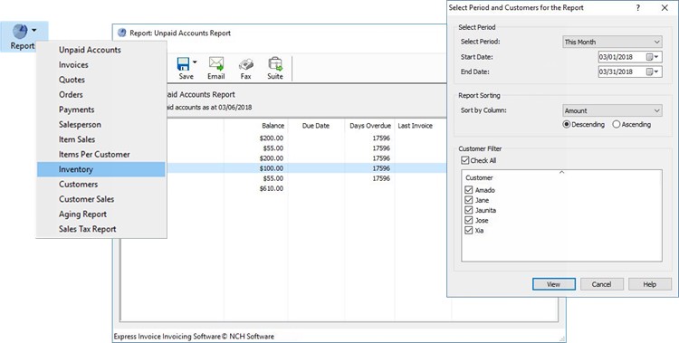This screenshot has width=679, height=343.
Task: Open the Customers report menu entry
Action: (100, 185)
